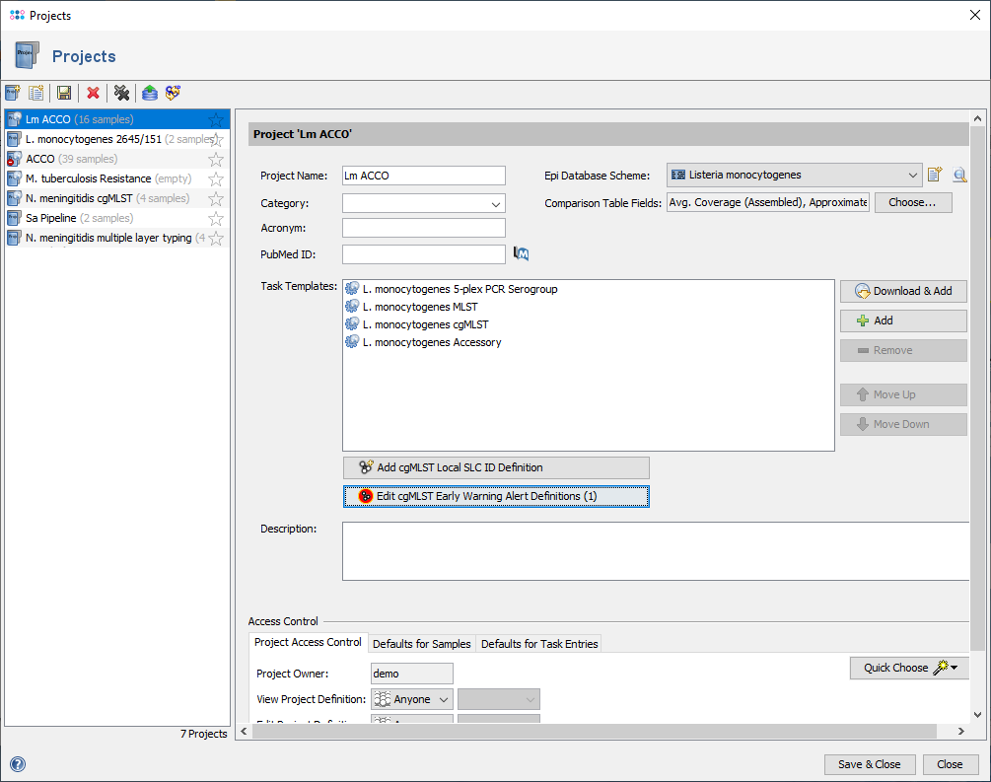Image resolution: width=991 pixels, height=782 pixels.
Task: Toggle favorite star for M. tuberculosis Resistance
Action: tap(216, 179)
